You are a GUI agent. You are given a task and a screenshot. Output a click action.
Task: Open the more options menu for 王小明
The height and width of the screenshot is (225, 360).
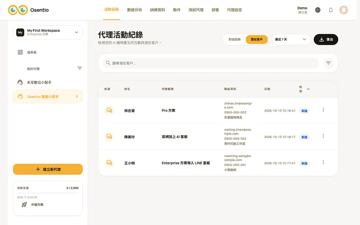(x=323, y=162)
